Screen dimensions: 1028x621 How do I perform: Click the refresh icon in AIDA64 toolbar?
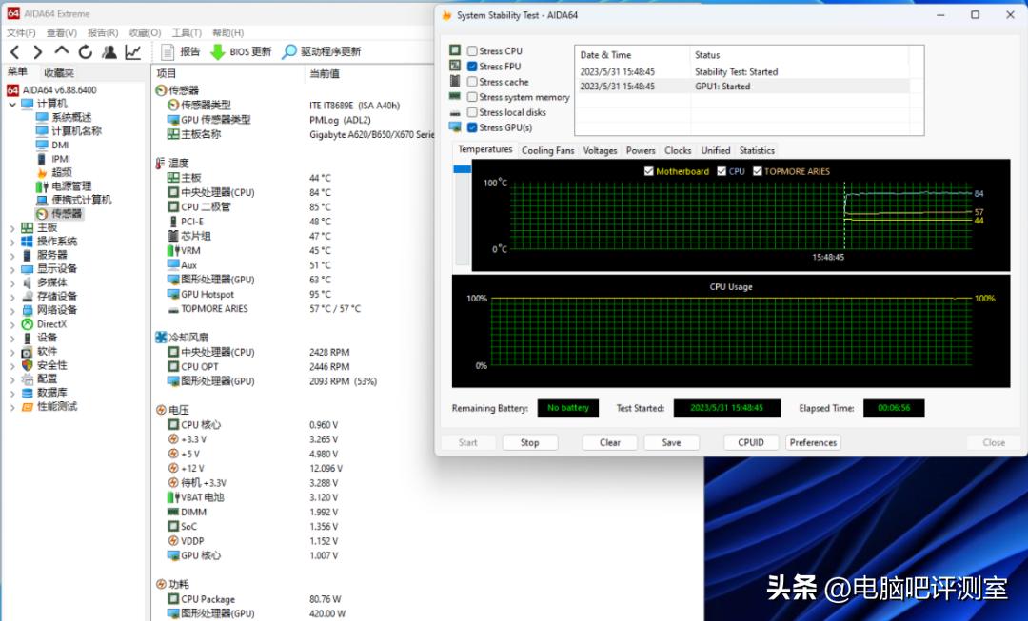pos(86,51)
